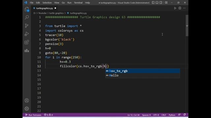This screenshot has height=118, width=211.
Task: Open the View menu
Action: [57, 3]
